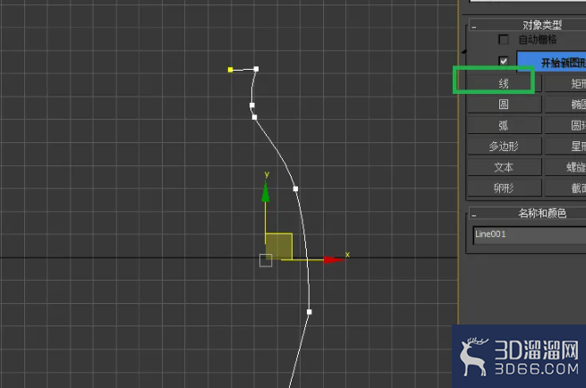Select the yellow XY plane gizmo handle

tap(279, 247)
